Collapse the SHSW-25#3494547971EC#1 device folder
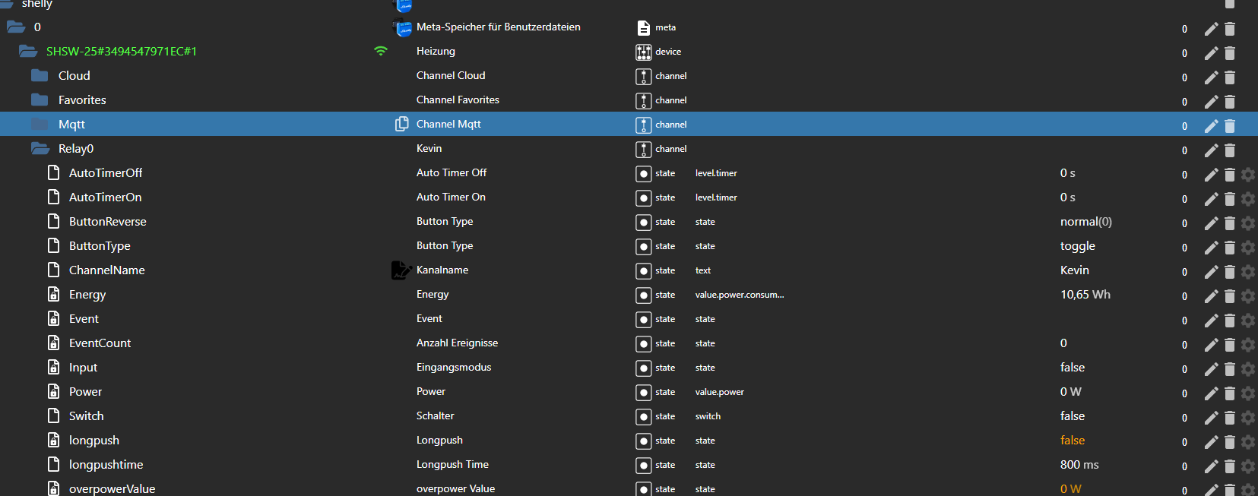Screen dimensions: 1258x496 [x=28, y=52]
